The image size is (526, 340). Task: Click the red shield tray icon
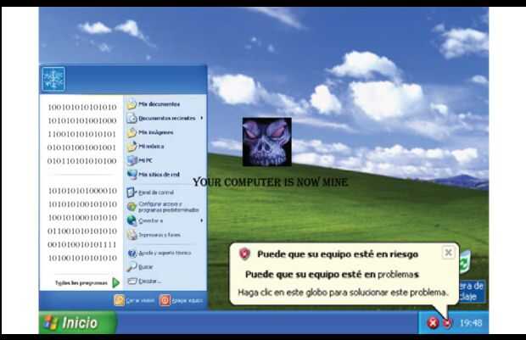tap(447, 323)
